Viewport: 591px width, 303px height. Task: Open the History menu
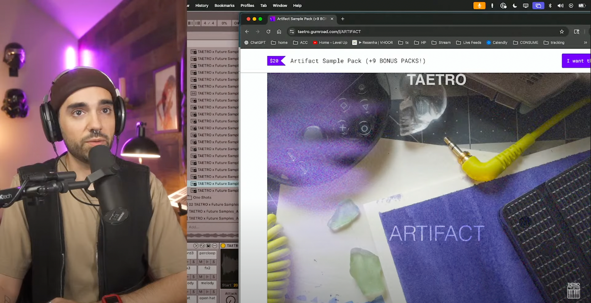click(202, 5)
